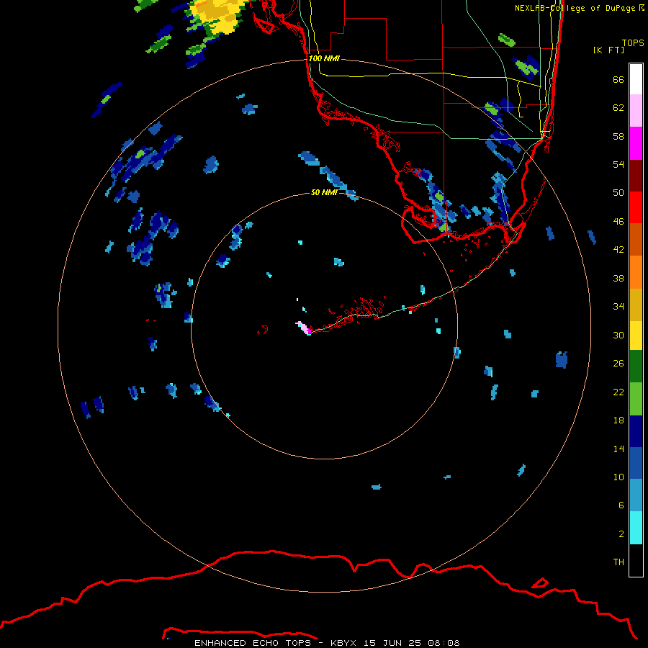Click the cyan 2 kft legend swatch

tap(636, 528)
